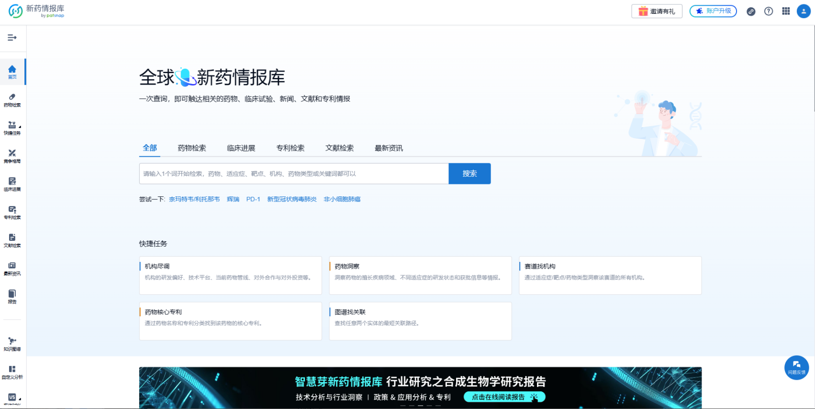Open 临床进展 in the sidebar
The image size is (815, 409).
(x=12, y=184)
